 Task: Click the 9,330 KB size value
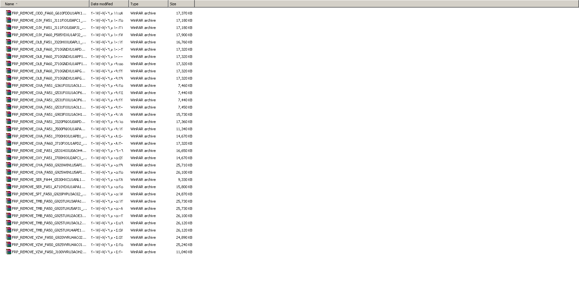point(185,180)
